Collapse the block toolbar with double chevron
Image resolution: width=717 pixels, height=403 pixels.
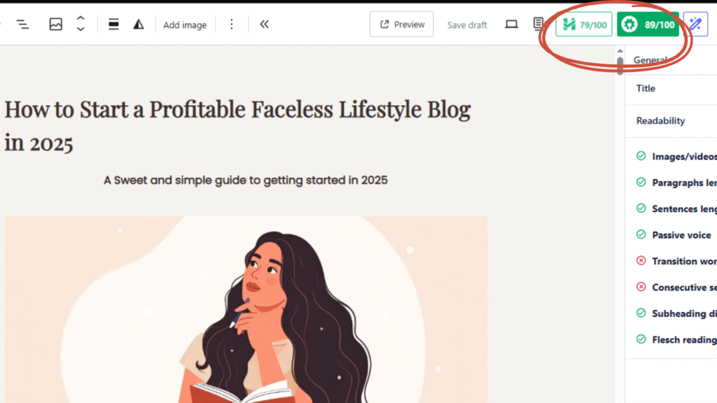pyautogui.click(x=264, y=24)
